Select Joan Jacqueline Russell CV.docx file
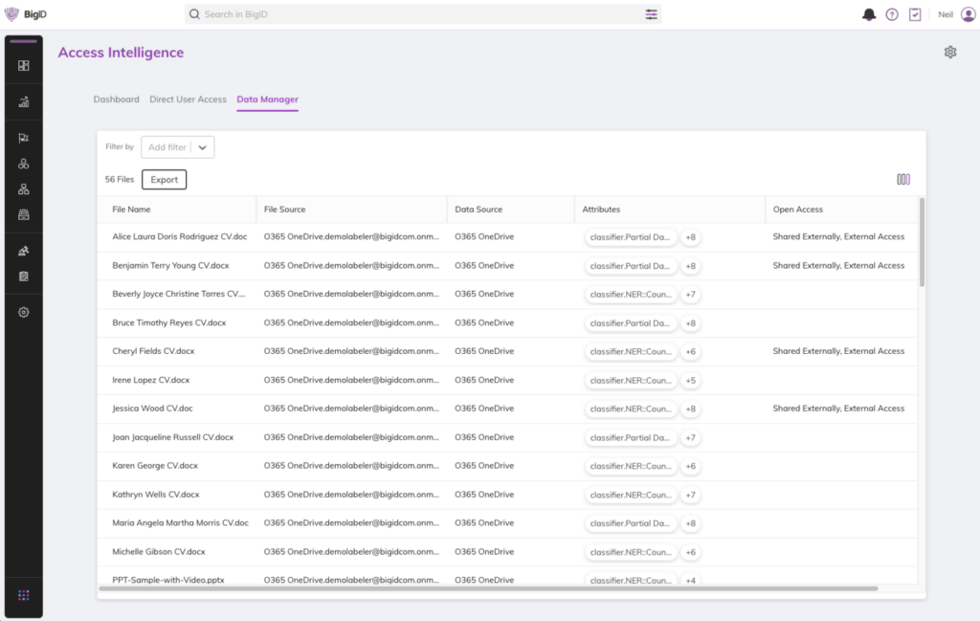The image size is (980, 621). [173, 437]
